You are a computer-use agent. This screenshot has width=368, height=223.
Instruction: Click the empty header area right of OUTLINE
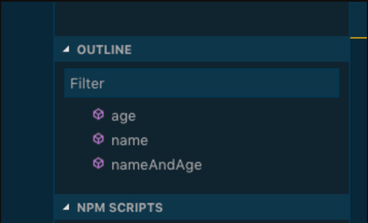240,49
